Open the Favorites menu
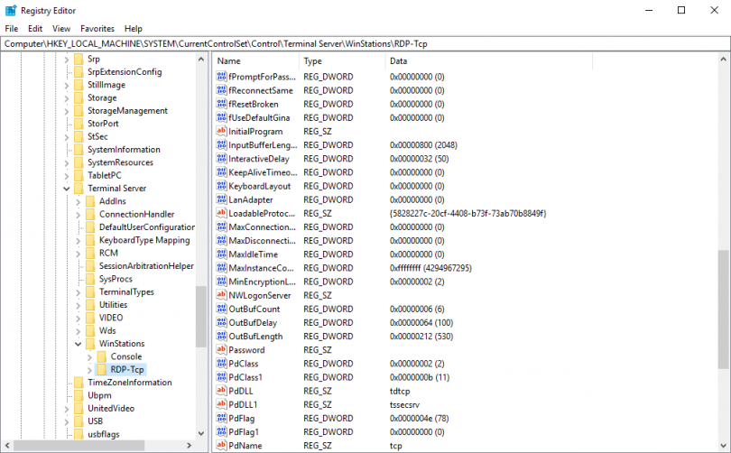Screen dimensions: 731x453 coord(97,29)
